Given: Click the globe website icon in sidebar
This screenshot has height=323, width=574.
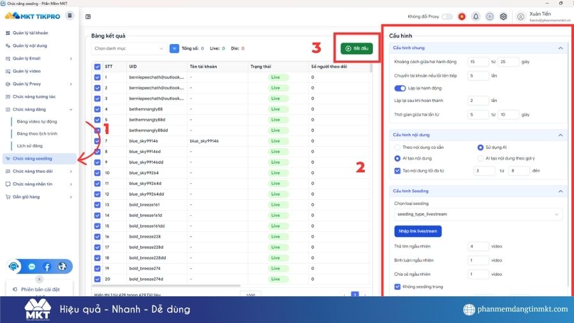Looking at the screenshot, I should pos(62,266).
